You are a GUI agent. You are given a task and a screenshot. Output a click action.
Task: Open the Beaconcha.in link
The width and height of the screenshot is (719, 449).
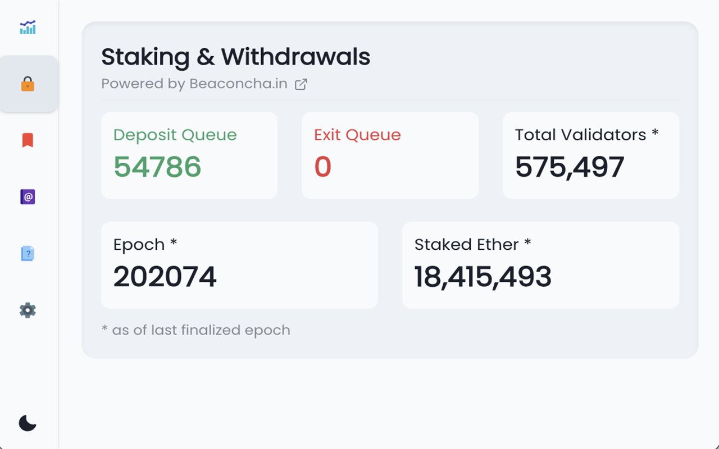tap(239, 84)
